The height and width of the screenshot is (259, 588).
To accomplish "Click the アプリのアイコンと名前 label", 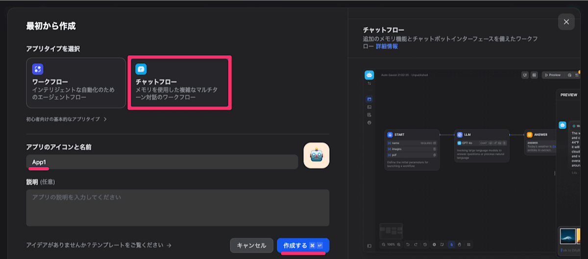I will [59, 147].
